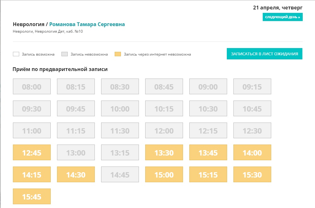Book the 14:15 time slot
This screenshot has height=208, width=315.
coord(32,174)
